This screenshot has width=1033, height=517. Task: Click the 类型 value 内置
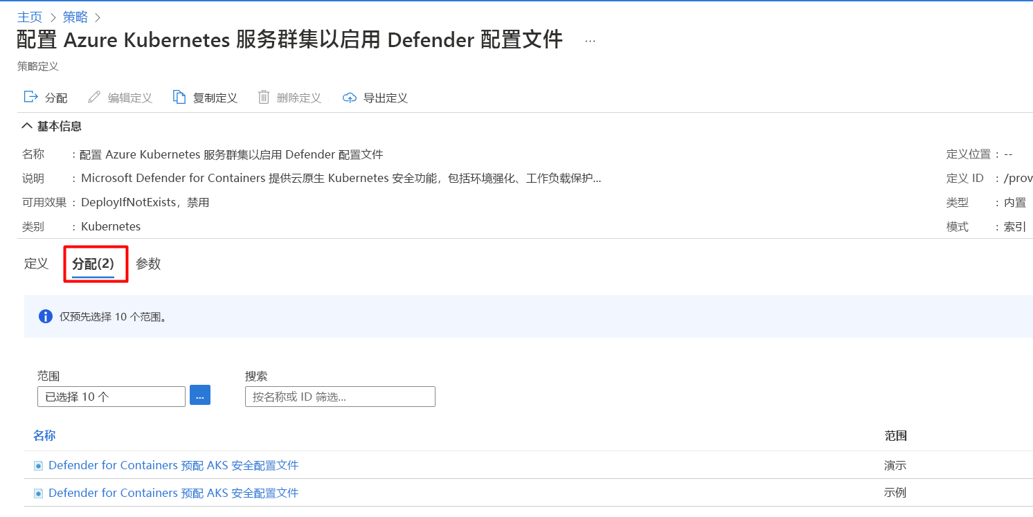[x=1015, y=202]
